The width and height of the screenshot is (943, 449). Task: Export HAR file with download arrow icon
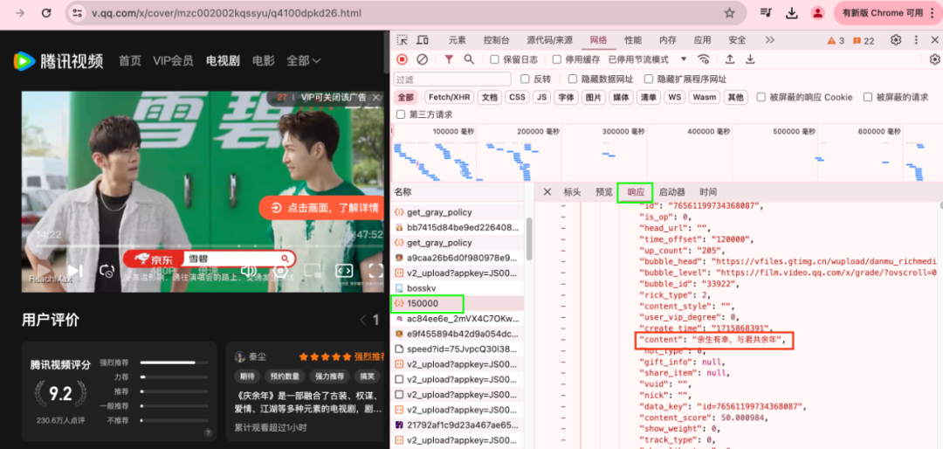coord(750,59)
